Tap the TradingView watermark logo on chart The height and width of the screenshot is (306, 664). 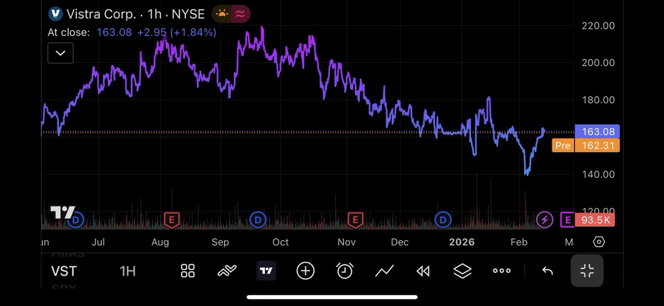pyautogui.click(x=63, y=212)
